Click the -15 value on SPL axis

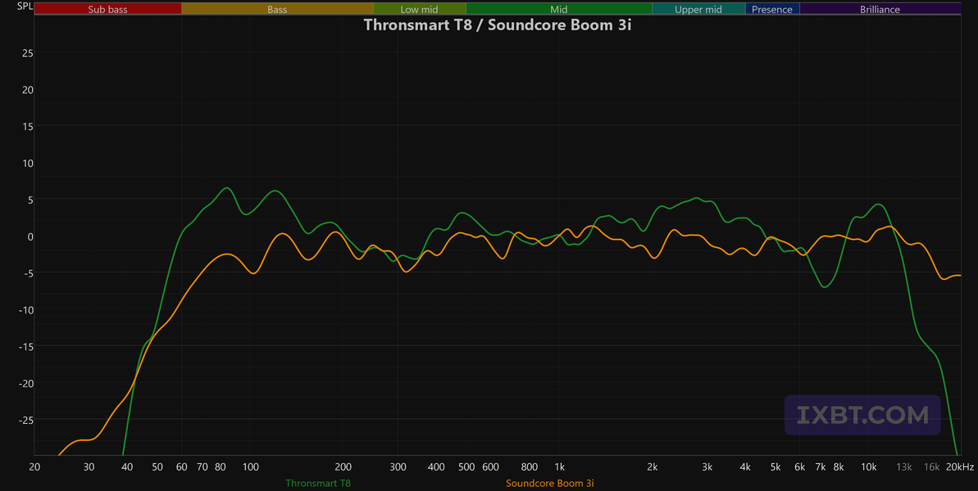(x=25, y=347)
